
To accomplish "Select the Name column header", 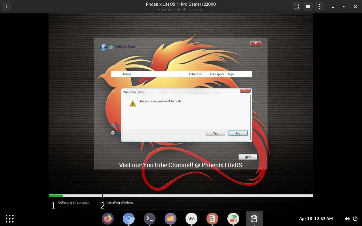I will coord(150,74).
